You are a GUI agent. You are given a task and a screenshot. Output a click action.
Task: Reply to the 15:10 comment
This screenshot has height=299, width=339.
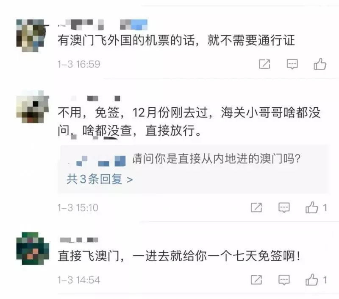pyautogui.click(x=284, y=207)
